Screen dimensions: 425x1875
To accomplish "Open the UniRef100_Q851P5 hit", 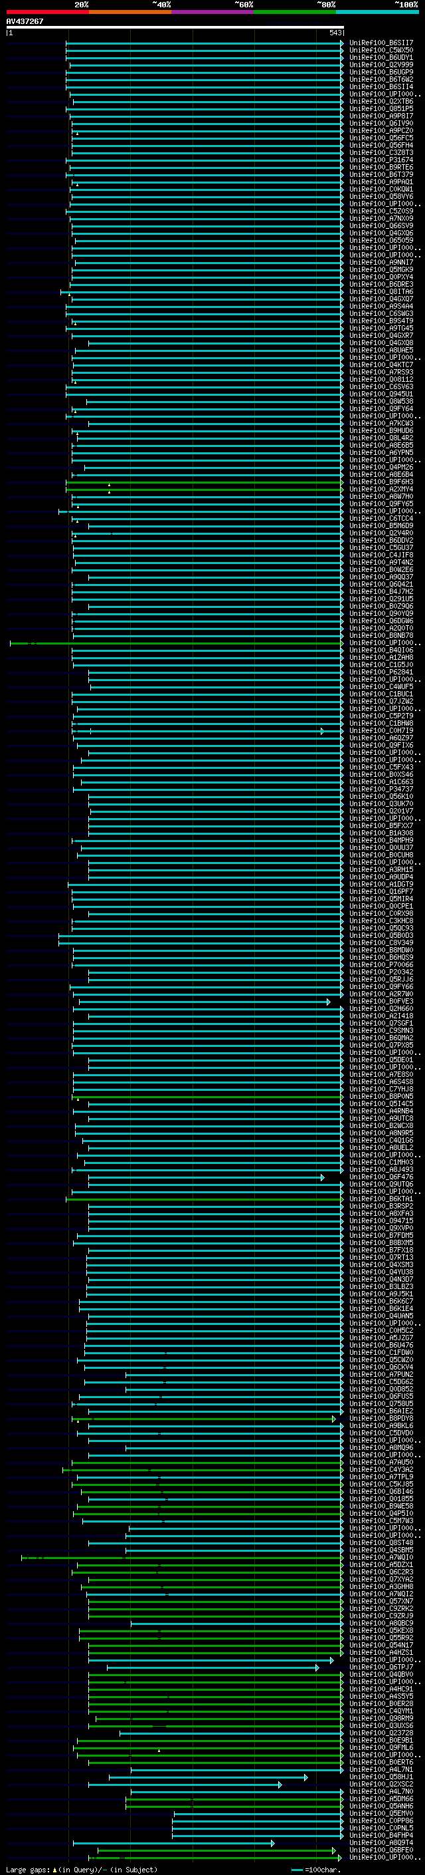I will (x=381, y=108).
